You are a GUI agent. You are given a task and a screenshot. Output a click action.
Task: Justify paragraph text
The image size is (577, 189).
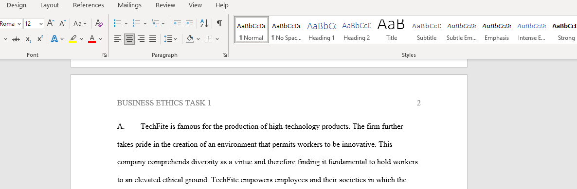click(x=153, y=38)
